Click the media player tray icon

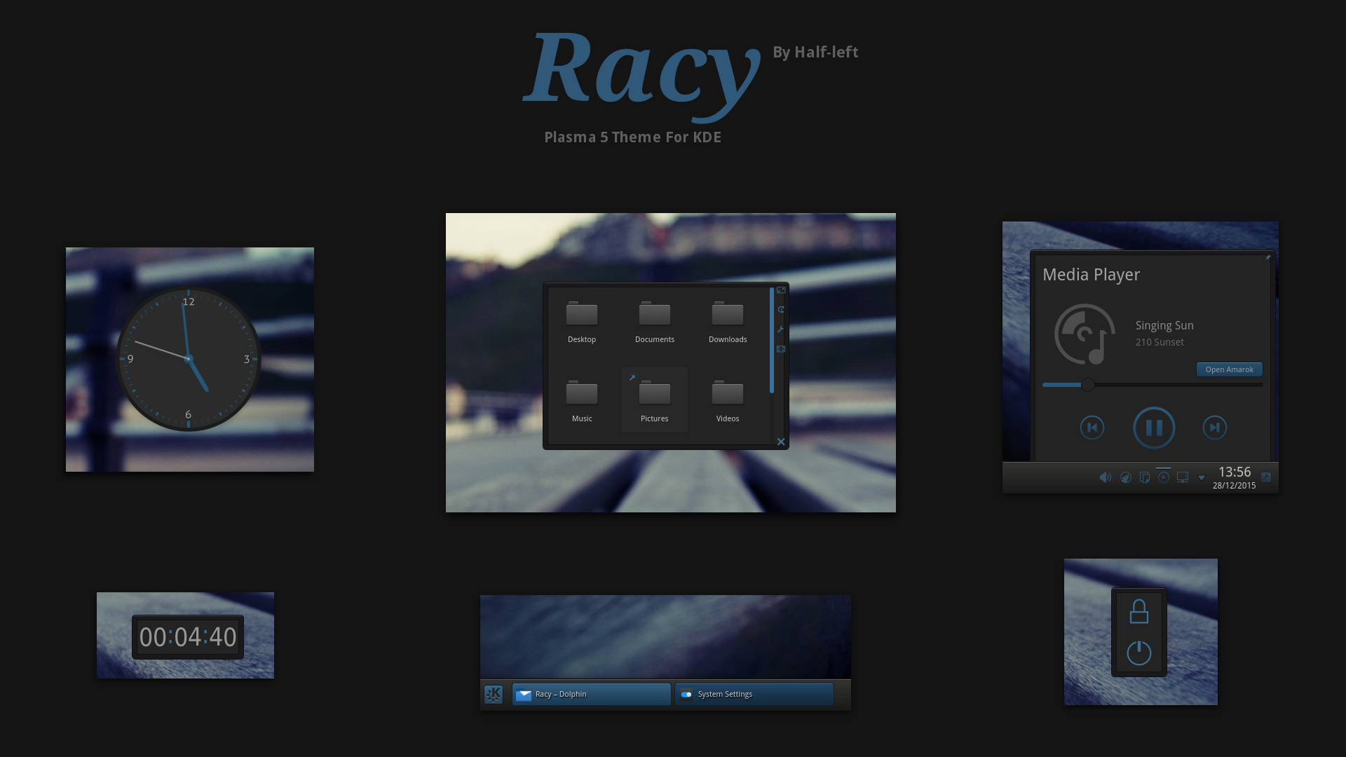point(1164,477)
